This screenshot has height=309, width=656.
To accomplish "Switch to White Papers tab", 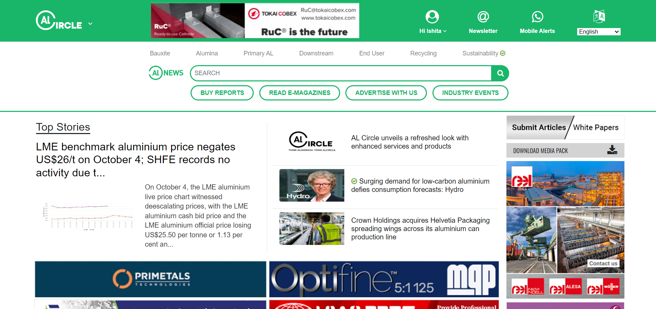I will point(596,127).
